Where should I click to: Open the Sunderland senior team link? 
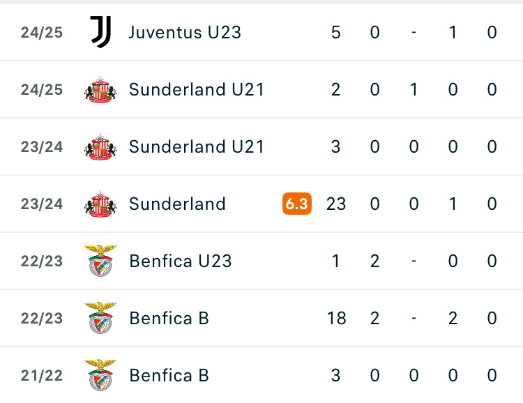pyautogui.click(x=177, y=204)
